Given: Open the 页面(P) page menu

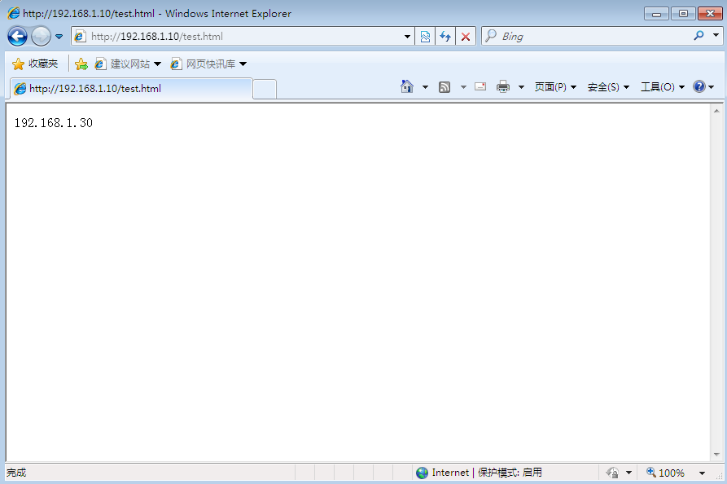Looking at the screenshot, I should pyautogui.click(x=555, y=86).
